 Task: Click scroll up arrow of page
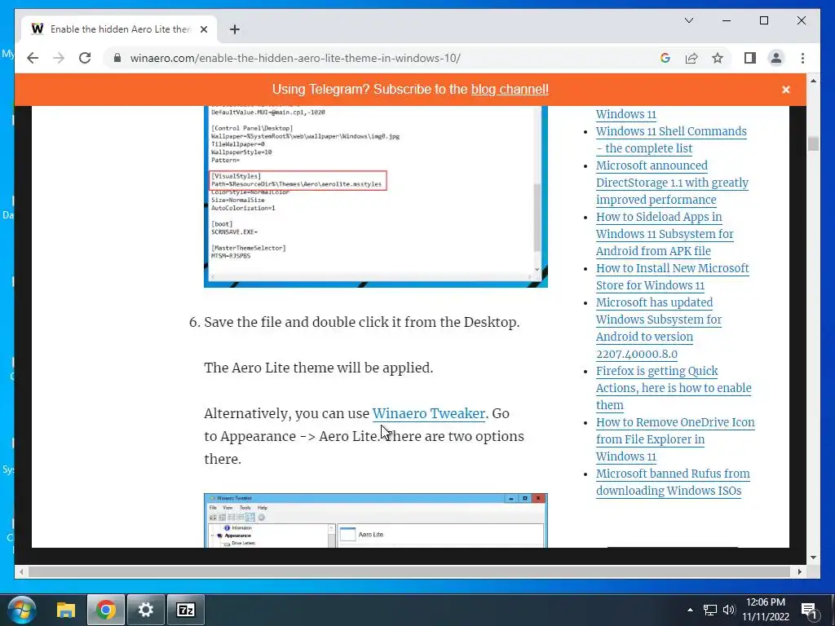(813, 81)
